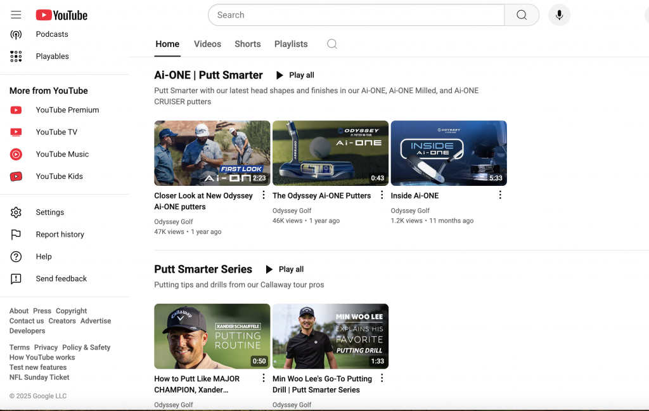Switch to the Home tab
The image size is (649, 411).
[167, 44]
